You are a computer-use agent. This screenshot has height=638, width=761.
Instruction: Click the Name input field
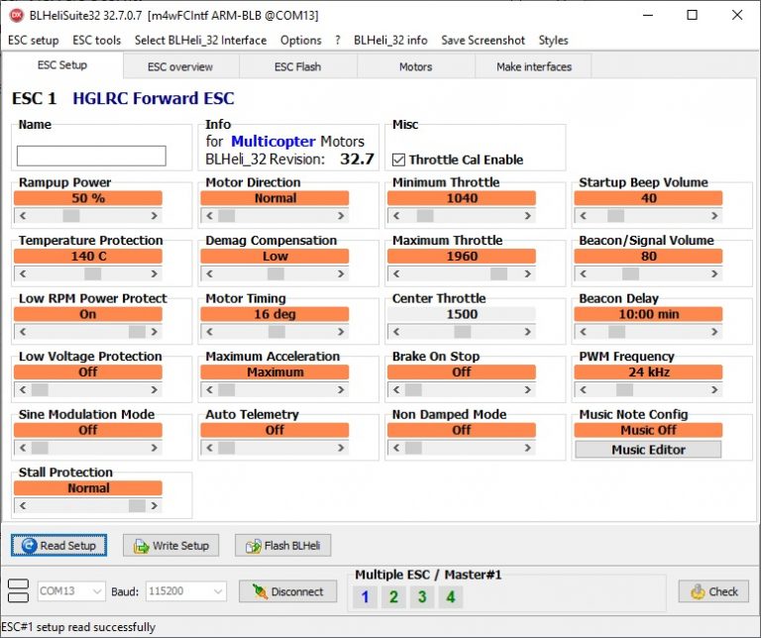(91, 157)
